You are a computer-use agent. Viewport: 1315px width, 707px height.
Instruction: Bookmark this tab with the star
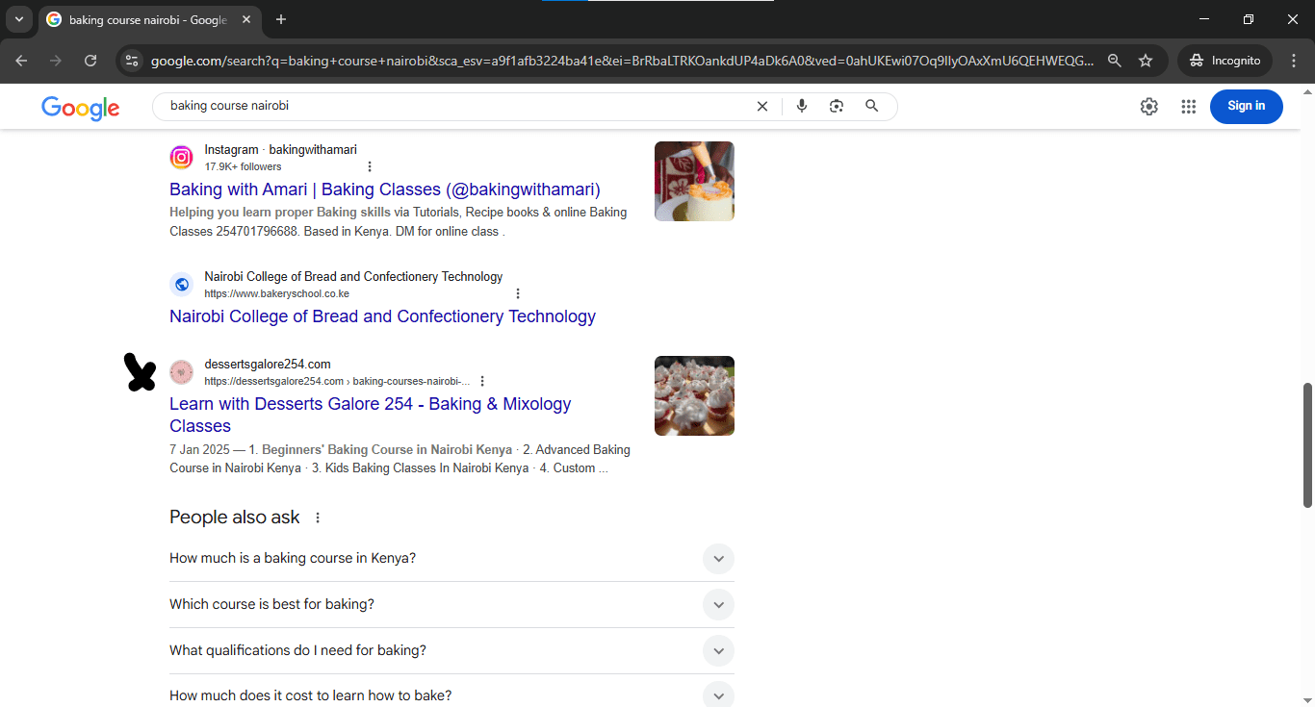pyautogui.click(x=1146, y=61)
